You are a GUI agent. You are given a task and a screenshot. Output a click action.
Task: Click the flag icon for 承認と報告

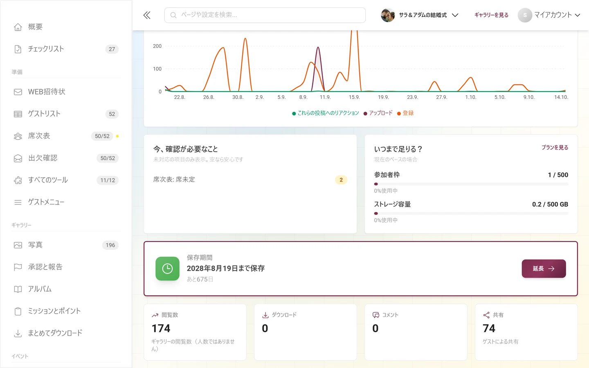(18, 267)
